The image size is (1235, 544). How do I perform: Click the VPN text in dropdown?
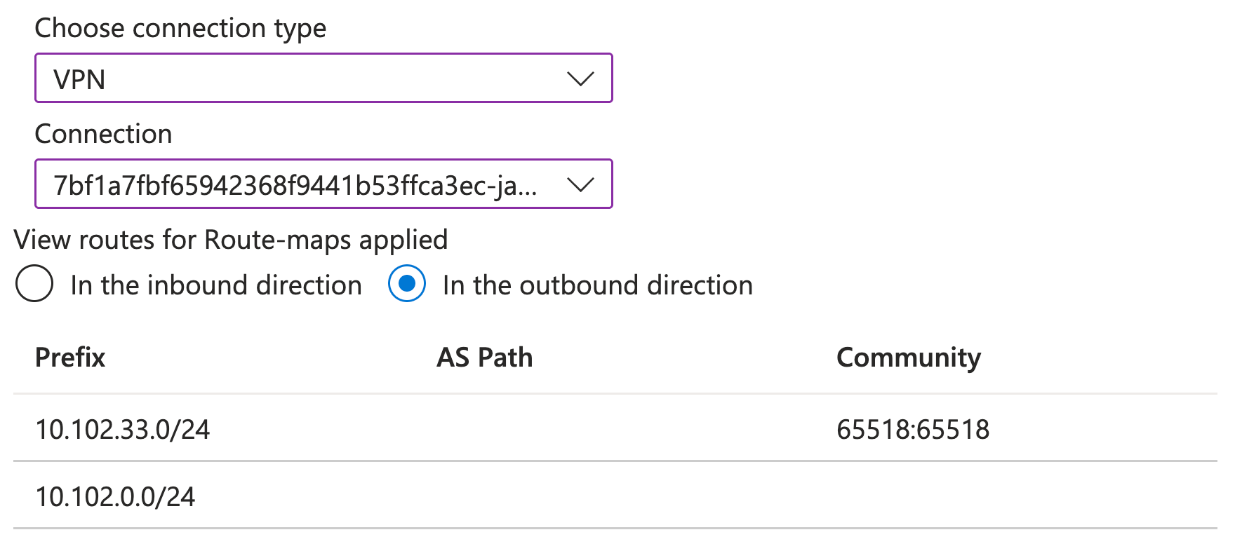tap(79, 79)
